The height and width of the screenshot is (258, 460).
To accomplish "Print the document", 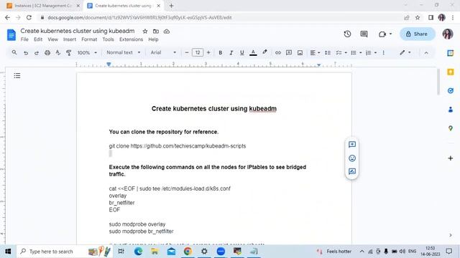I will coord(47,52).
